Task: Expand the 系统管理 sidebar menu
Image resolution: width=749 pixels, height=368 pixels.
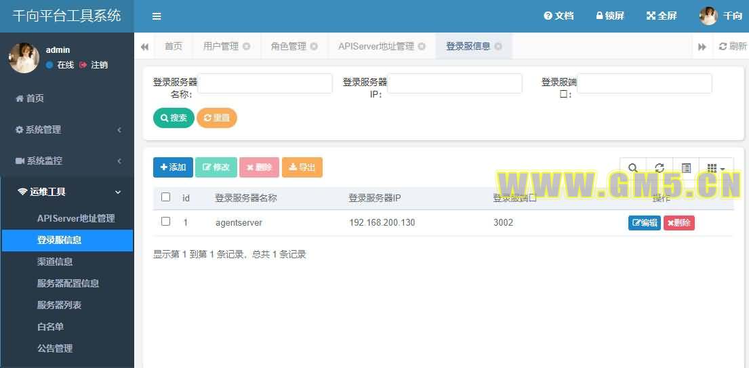Action: [66, 129]
